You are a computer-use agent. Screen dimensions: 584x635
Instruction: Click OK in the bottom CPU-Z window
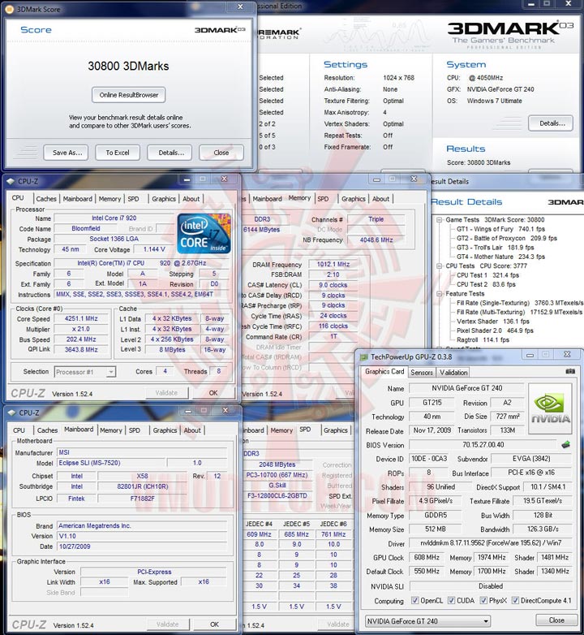pyautogui.click(x=214, y=624)
